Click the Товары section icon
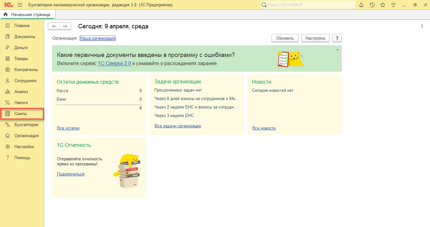Viewport: 430px width, 227px height. click(x=8, y=59)
